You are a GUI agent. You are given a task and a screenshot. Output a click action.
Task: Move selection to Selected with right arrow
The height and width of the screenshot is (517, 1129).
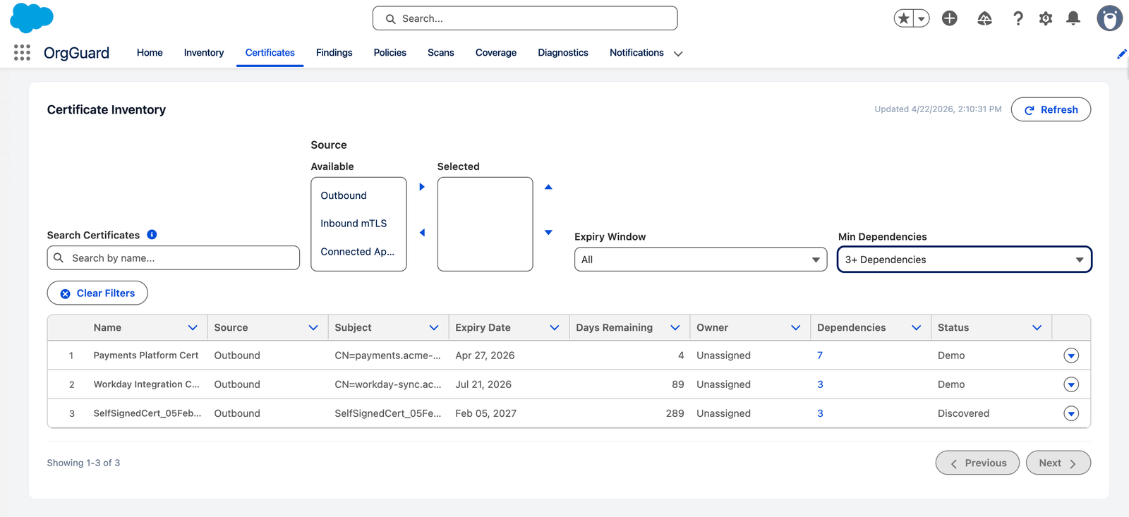tap(422, 187)
